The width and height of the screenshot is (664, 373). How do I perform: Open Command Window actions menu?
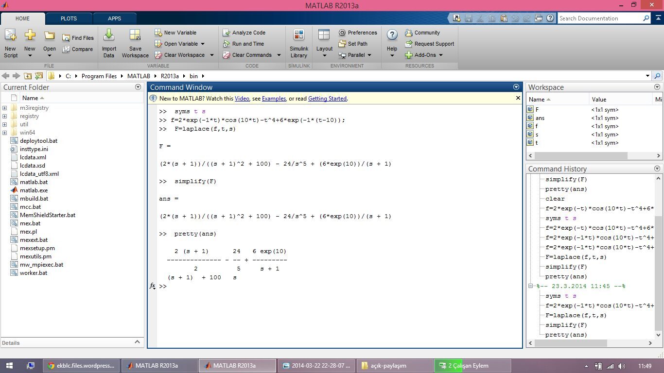[516, 87]
